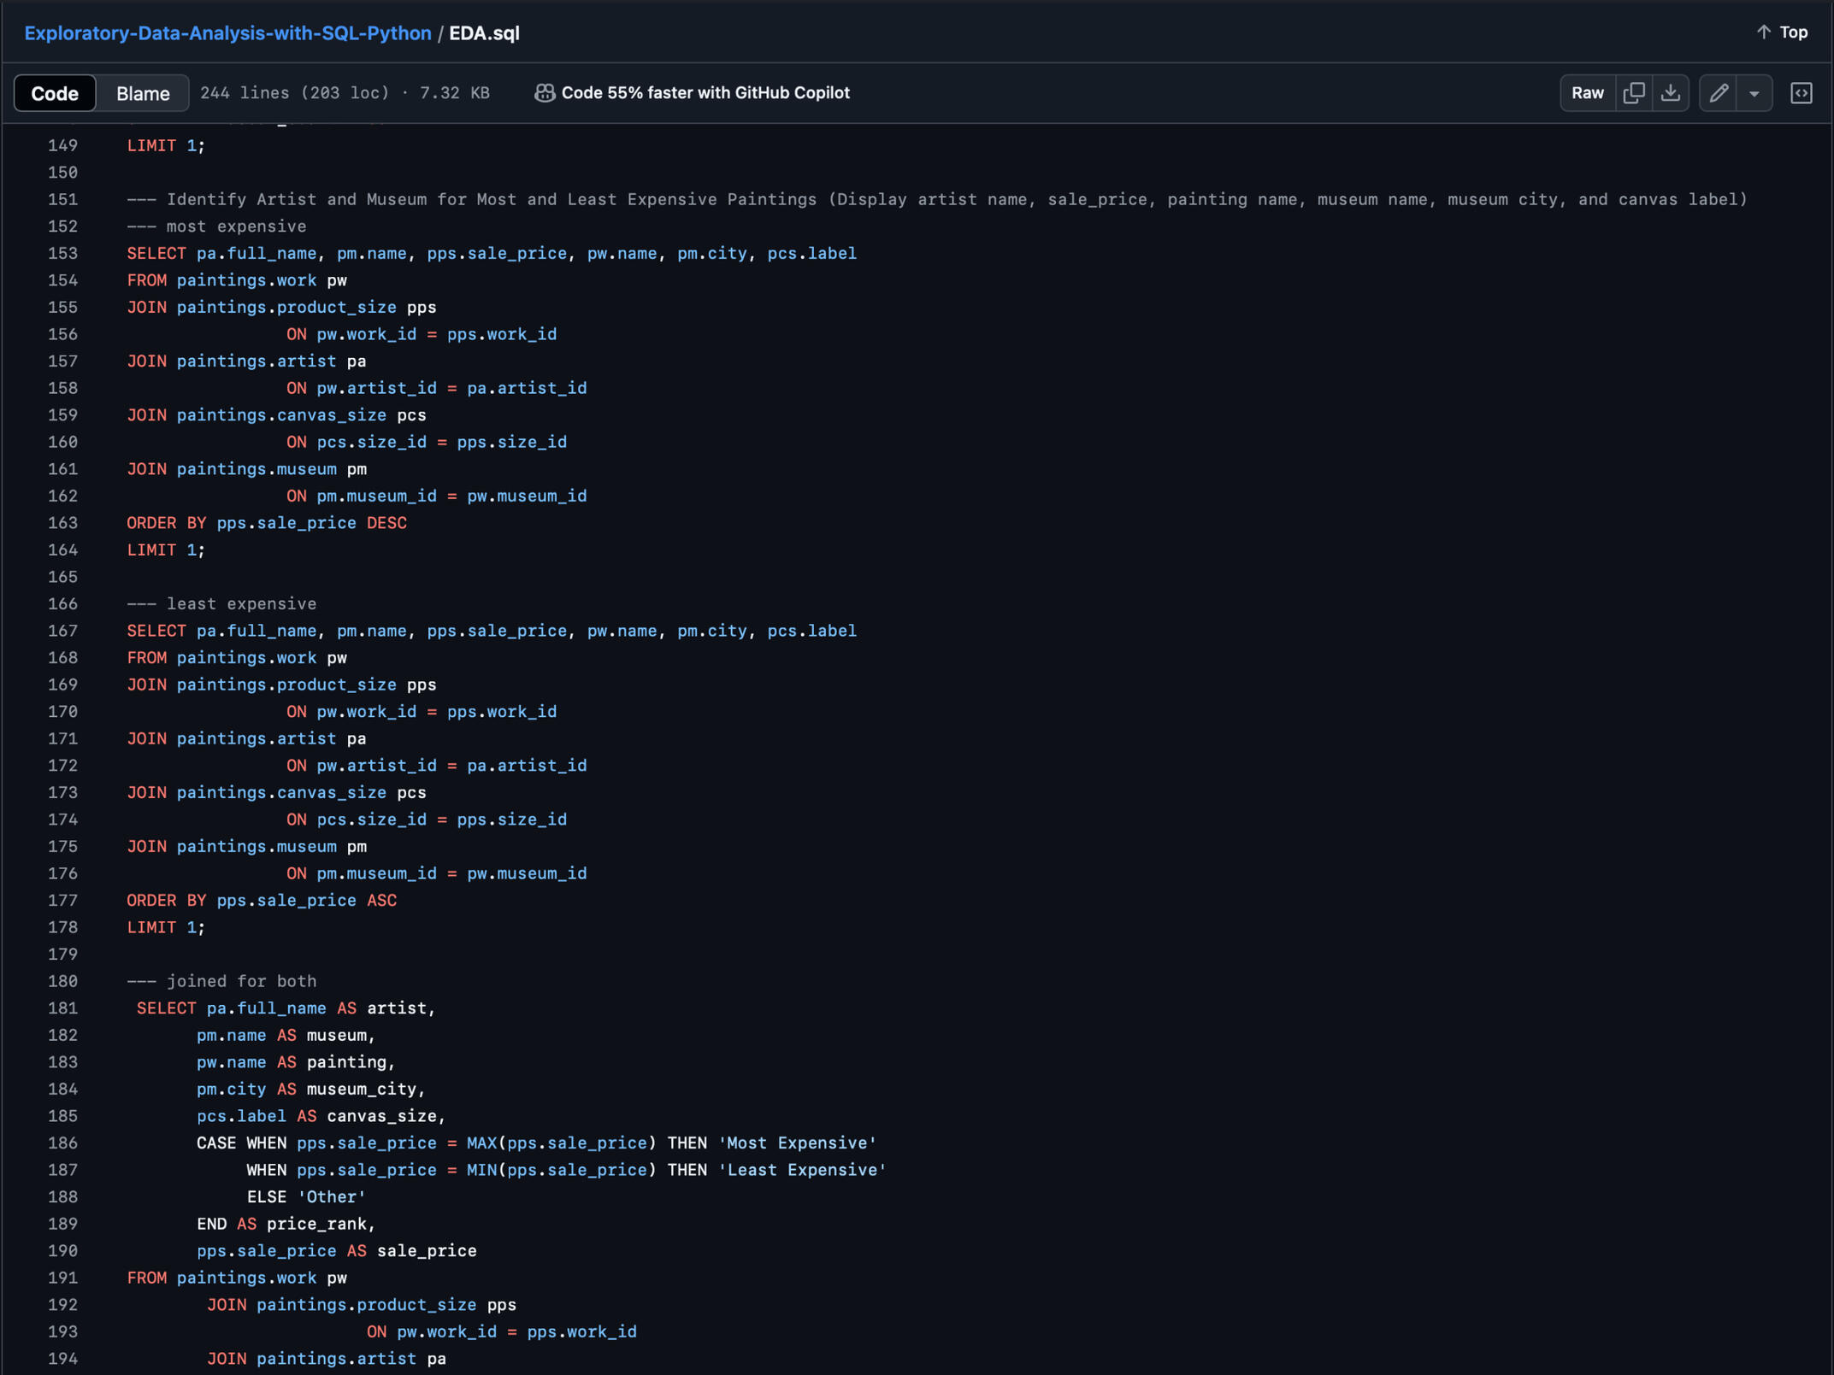Click line 151 comment text
Viewport: 1834px width, 1375px height.
[x=936, y=199]
